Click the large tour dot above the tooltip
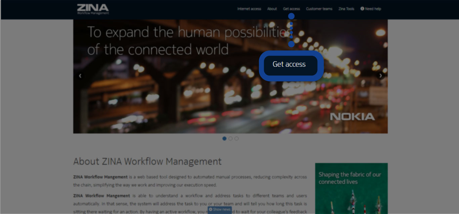Image resolution: width=459 pixels, height=214 pixels. pos(291,44)
